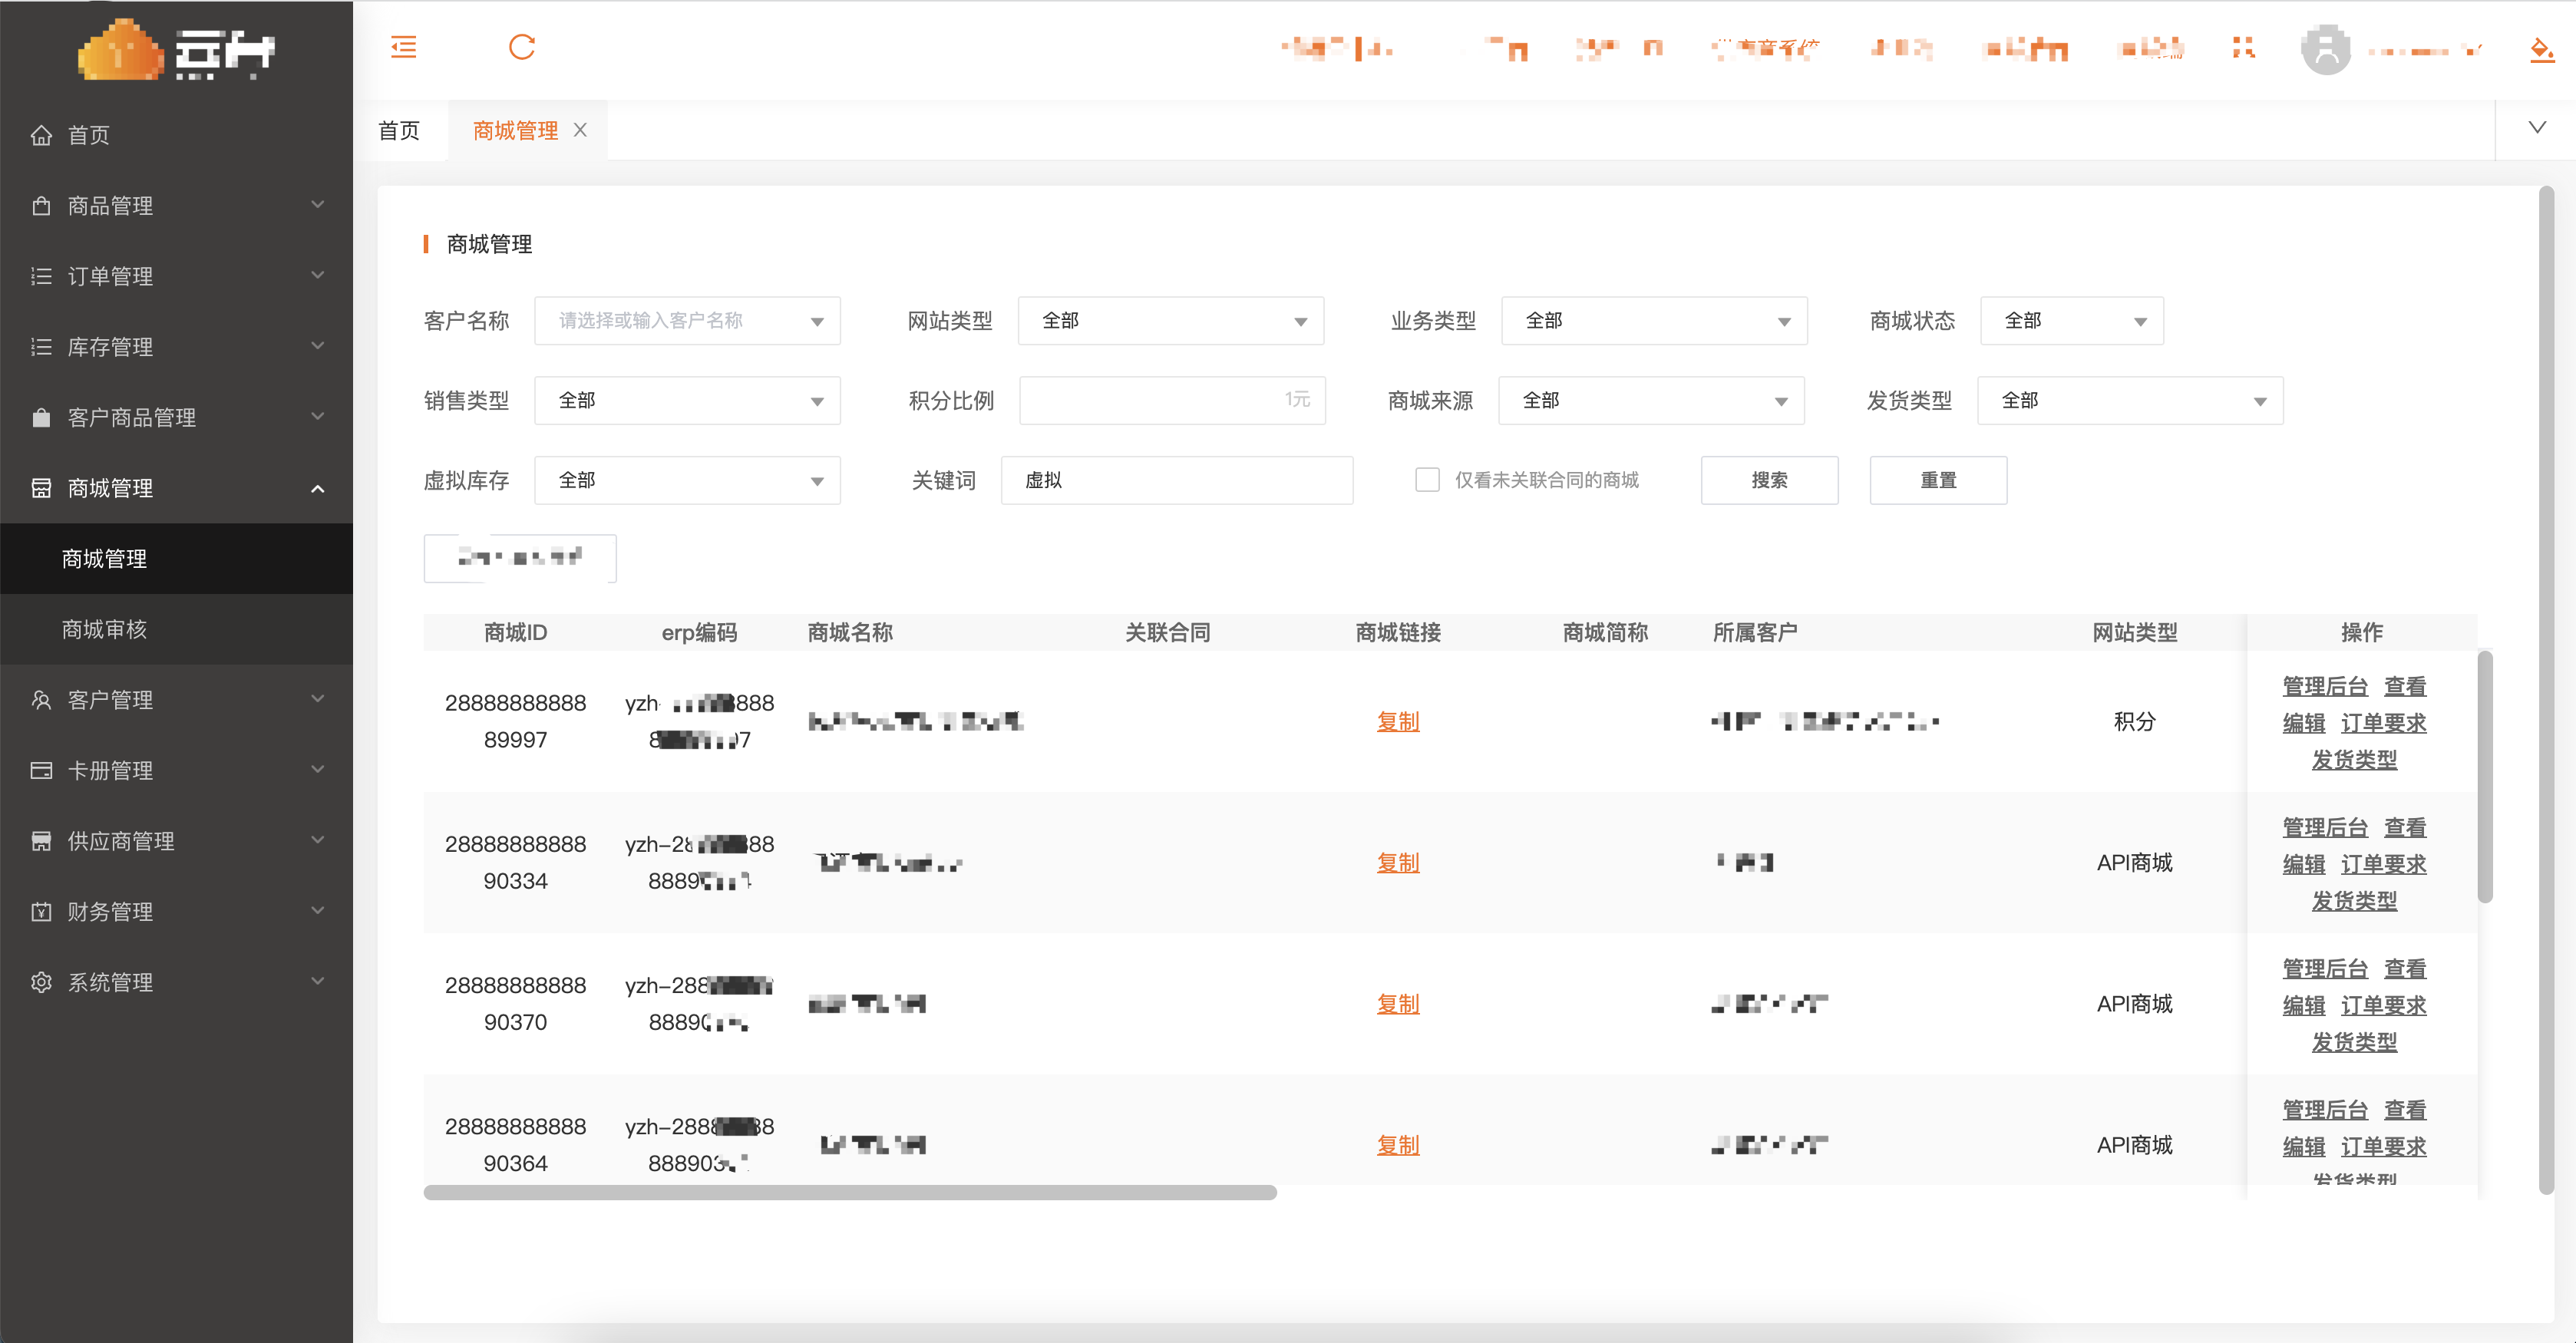The height and width of the screenshot is (1343, 2576).
Task: Click 复制 link for store ending 90370
Action: [1397, 1003]
